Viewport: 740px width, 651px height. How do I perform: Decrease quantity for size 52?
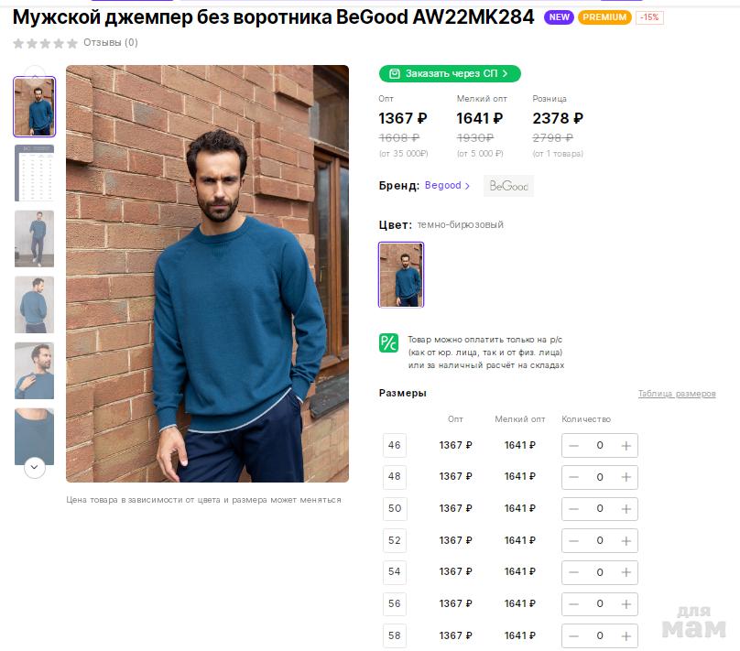[574, 541]
